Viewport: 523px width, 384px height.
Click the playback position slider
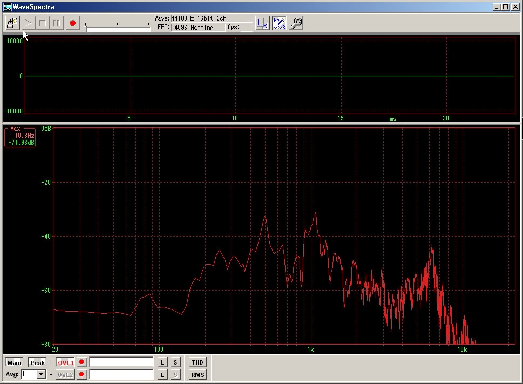point(118,28)
